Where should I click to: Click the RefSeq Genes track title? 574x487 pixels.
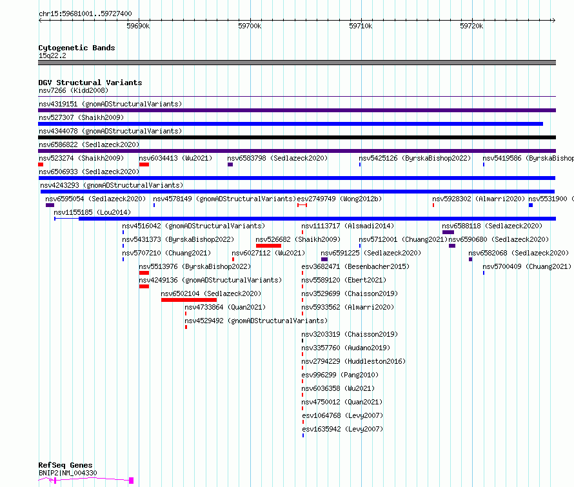point(66,465)
